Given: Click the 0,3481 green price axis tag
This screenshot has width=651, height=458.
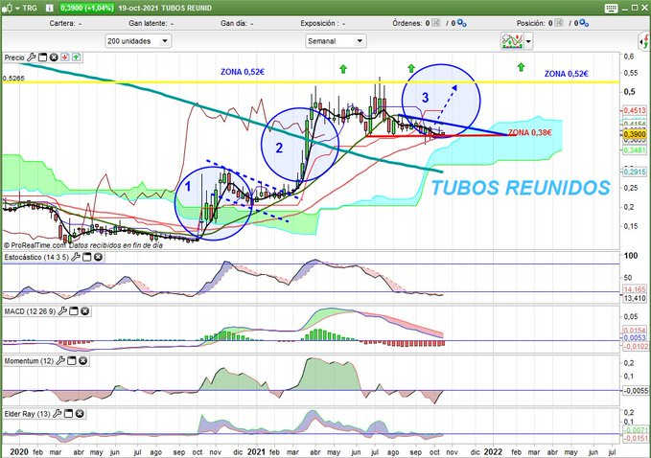Looking at the screenshot, I should 636,149.
